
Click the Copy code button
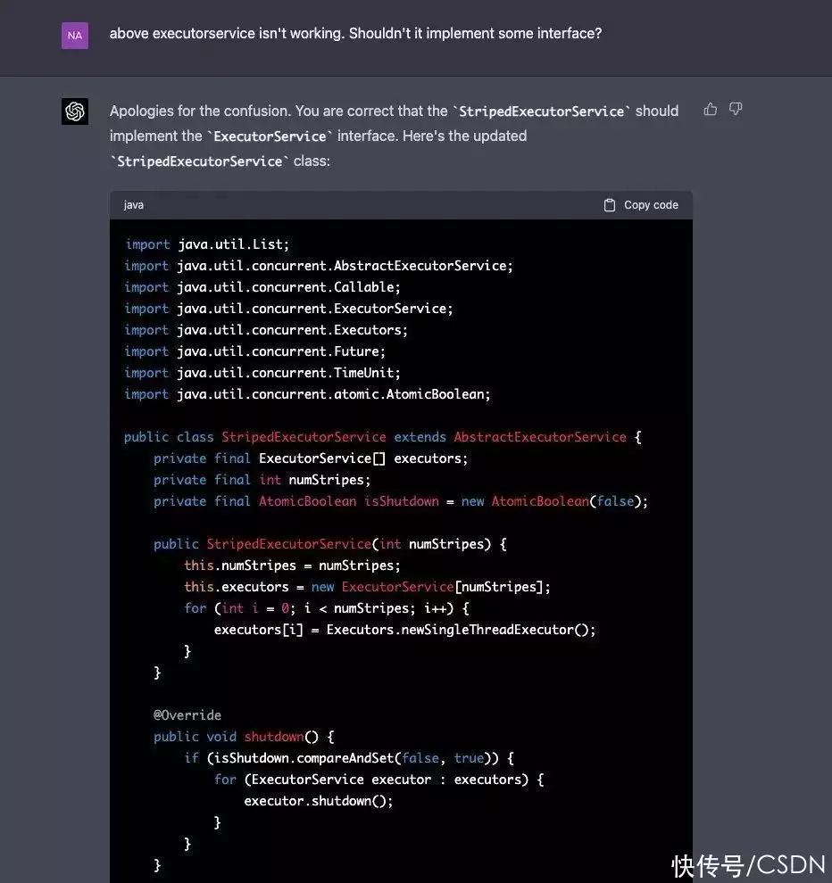[641, 205]
